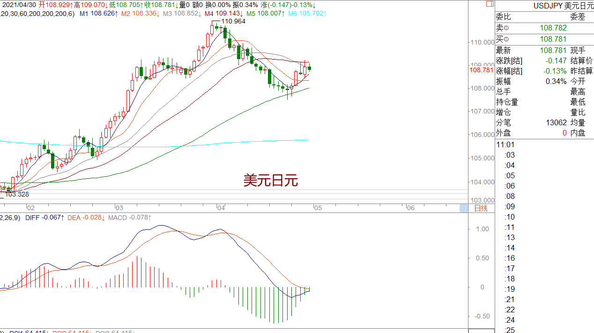
Task: Click the DIFF -0.067 indicator label
Action: [x=45, y=218]
